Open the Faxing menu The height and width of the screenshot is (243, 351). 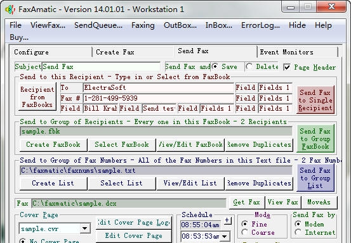(143, 25)
